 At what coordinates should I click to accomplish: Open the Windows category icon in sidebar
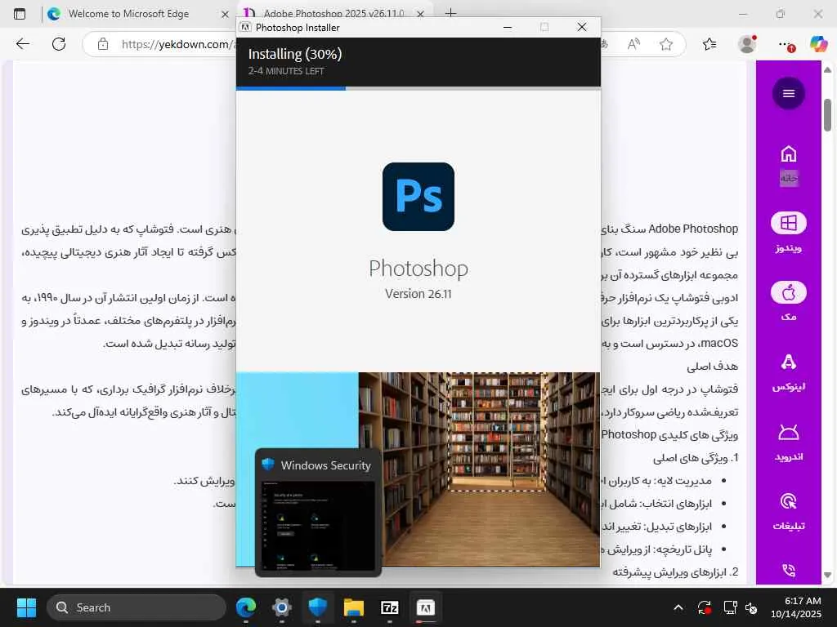(789, 223)
